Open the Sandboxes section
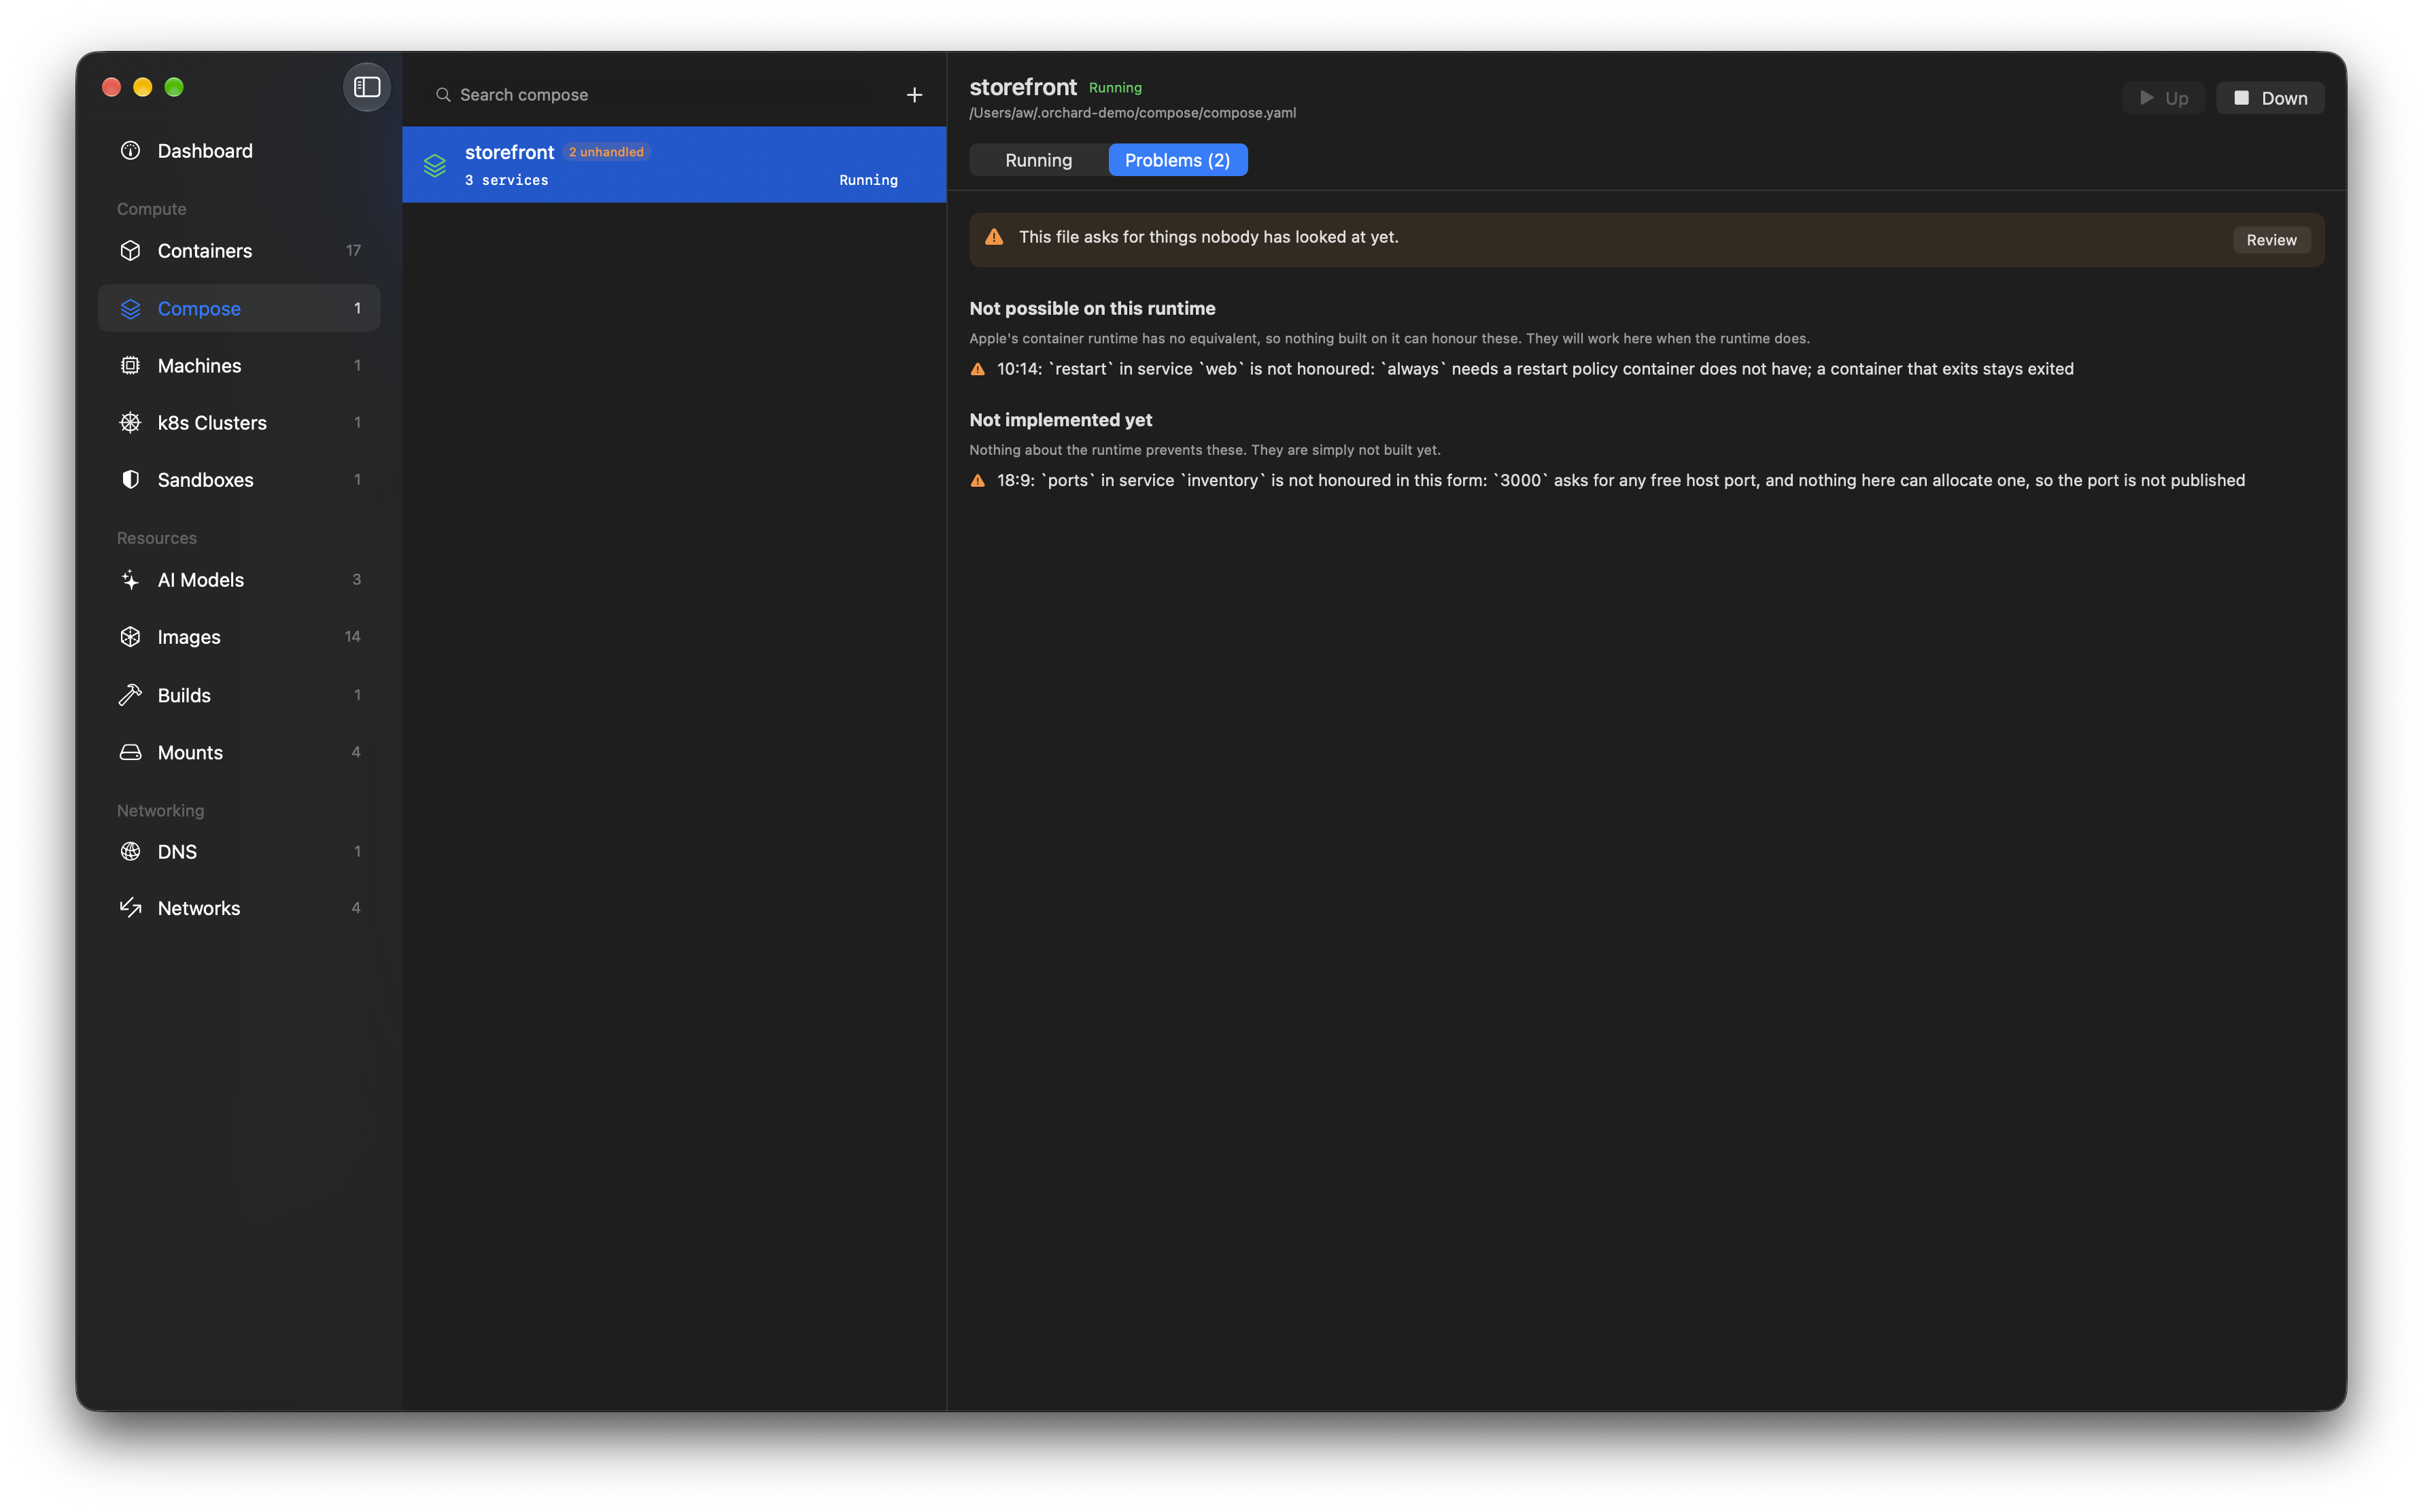The width and height of the screenshot is (2423, 1512). tap(239, 480)
